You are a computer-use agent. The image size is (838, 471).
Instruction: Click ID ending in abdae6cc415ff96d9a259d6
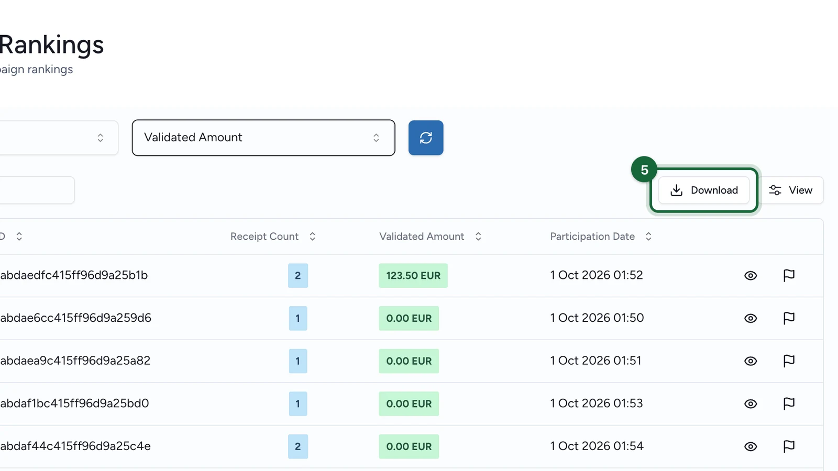[x=75, y=318]
